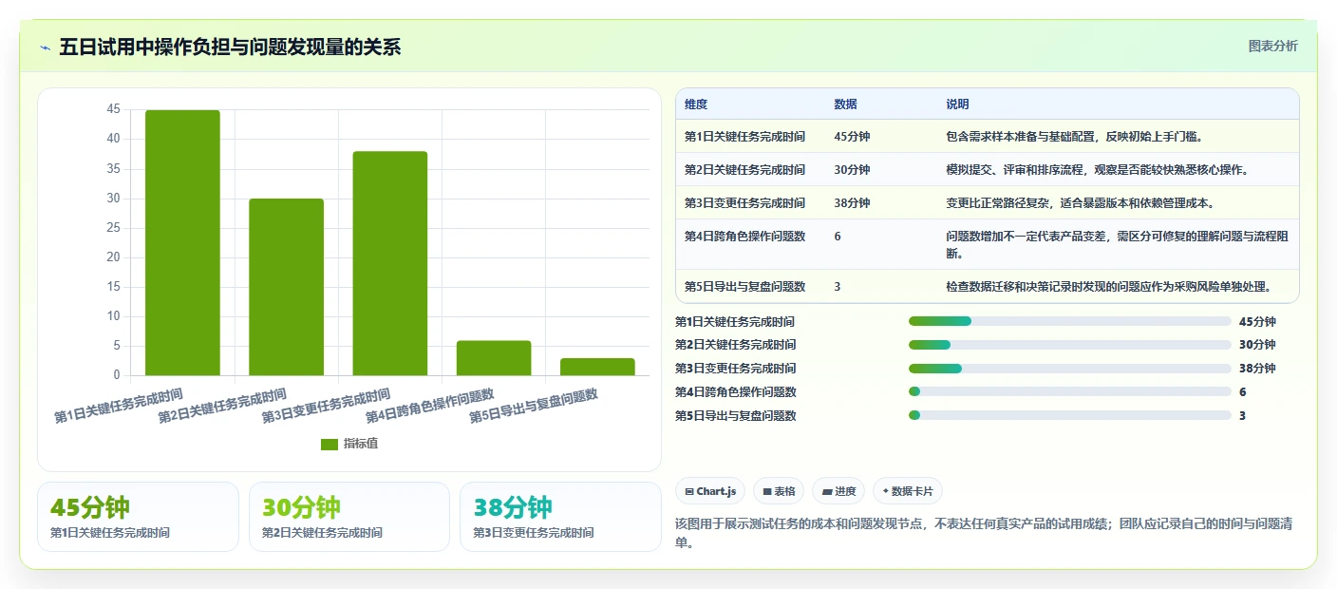Click the 数据 column header
Image resolution: width=1337 pixels, height=589 pixels.
click(845, 104)
